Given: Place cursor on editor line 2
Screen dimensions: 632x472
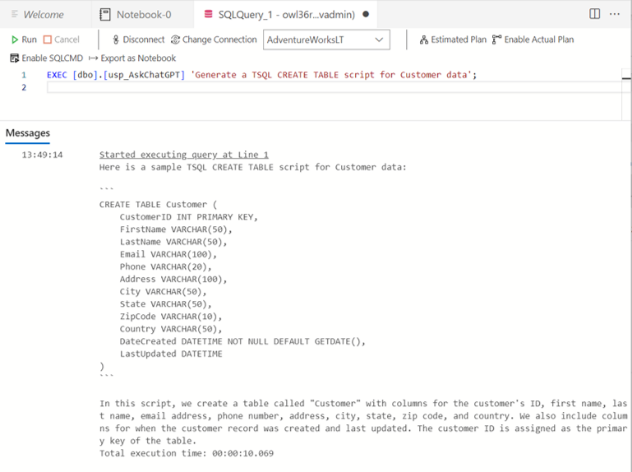Looking at the screenshot, I should (334, 87).
